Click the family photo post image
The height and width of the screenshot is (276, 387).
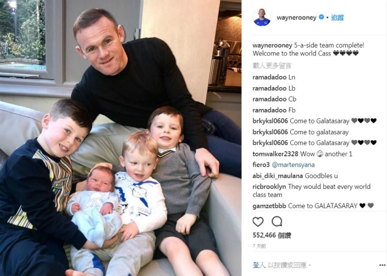pos(121,138)
